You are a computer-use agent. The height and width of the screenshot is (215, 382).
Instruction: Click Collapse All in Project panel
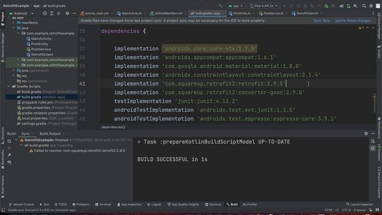58,13
